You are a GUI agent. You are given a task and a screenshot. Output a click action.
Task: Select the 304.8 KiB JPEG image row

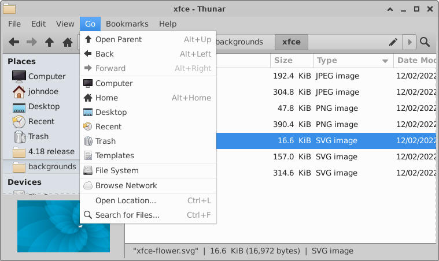pos(326,92)
